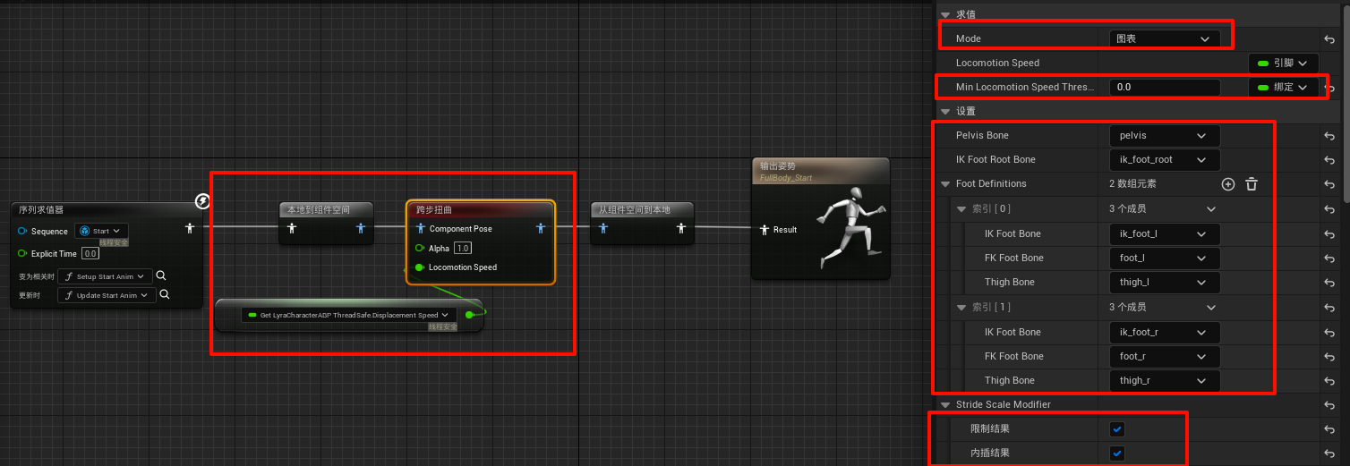Open the ik_foot_l bone dropdown
The height and width of the screenshot is (466, 1350).
tap(1165, 233)
